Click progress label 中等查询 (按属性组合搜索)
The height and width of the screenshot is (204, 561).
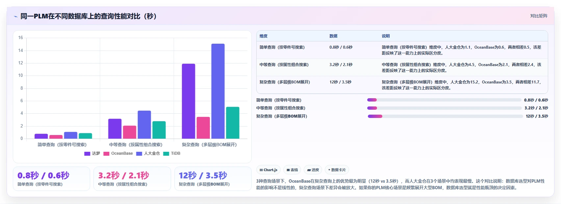tap(281, 108)
